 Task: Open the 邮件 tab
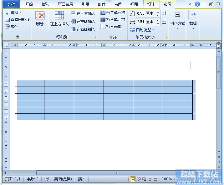(x=102, y=4)
